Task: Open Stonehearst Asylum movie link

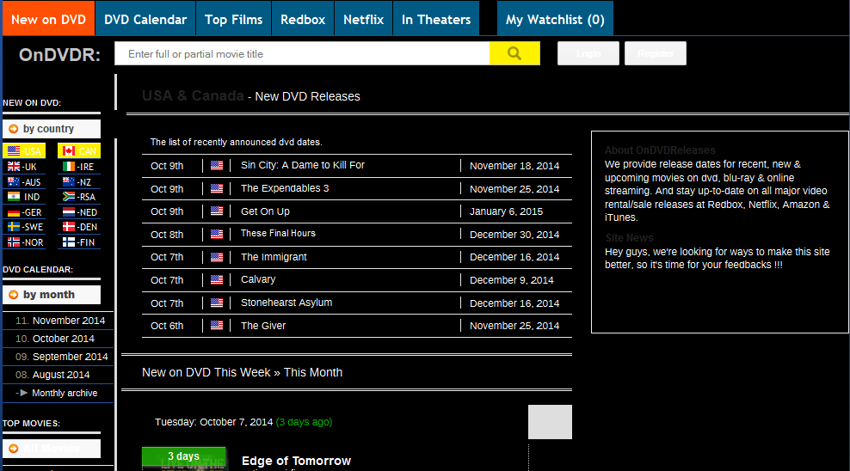Action: (x=286, y=303)
